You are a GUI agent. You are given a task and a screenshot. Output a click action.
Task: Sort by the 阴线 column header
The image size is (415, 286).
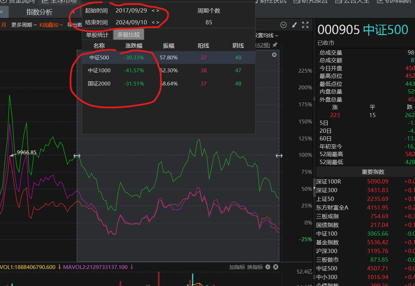(x=238, y=46)
